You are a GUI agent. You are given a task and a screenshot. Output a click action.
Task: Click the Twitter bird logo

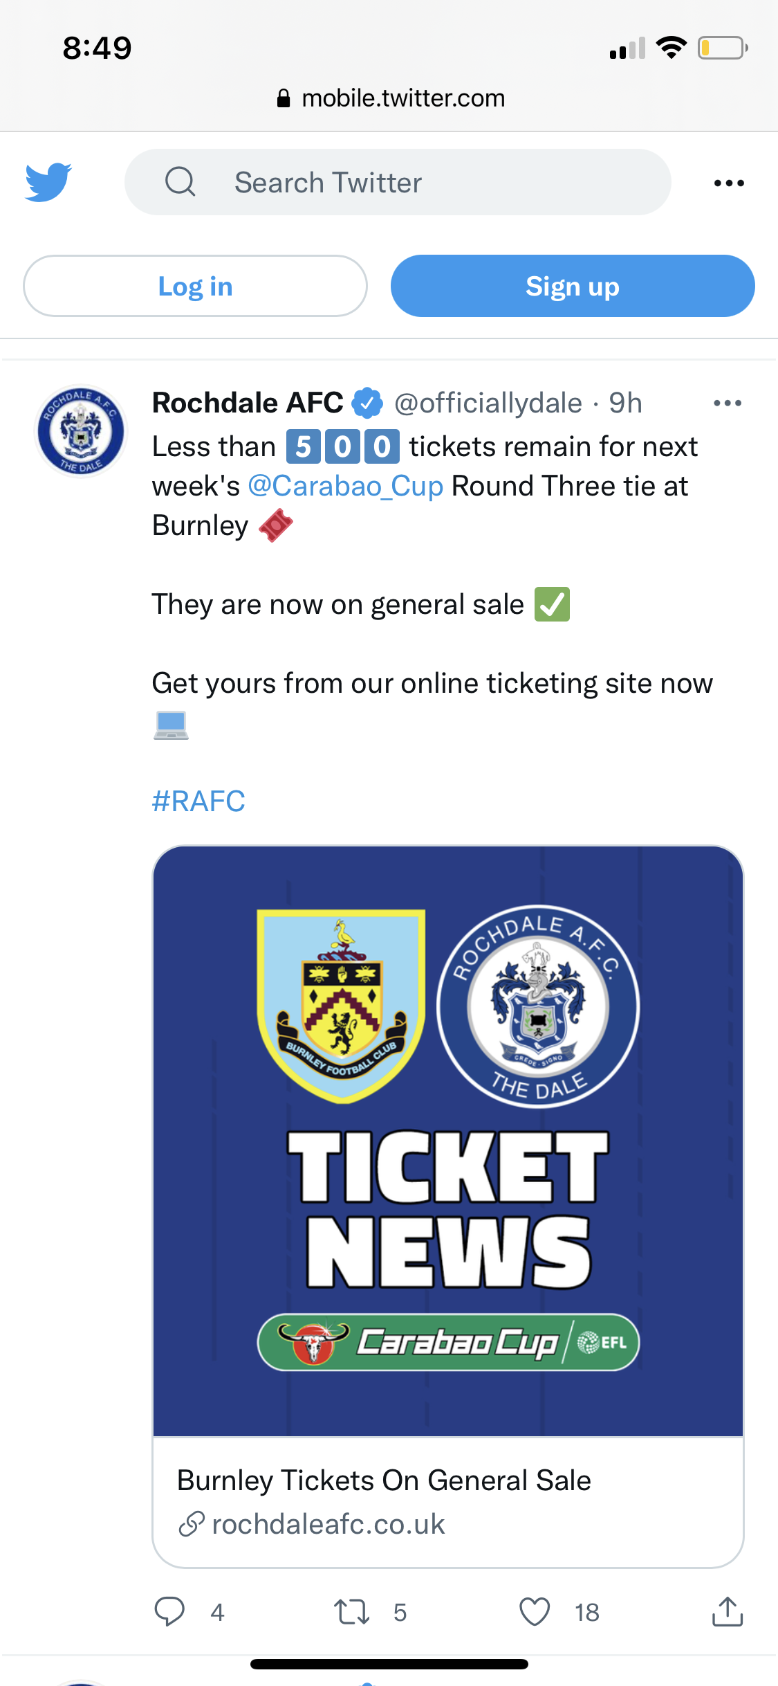point(48,182)
